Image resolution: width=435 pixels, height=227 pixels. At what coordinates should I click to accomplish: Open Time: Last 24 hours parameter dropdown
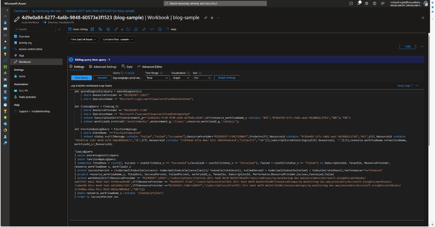pyautogui.click(x=83, y=39)
